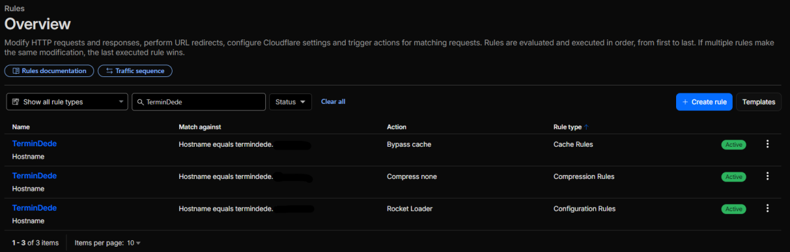Click the Overview page heading
The image size is (790, 252).
(38, 24)
